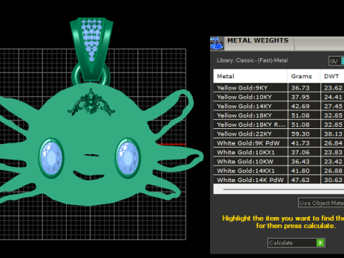Screen dimensions: 344x258
Task: Click the 37.95 grams value
Action: (x=300, y=97)
